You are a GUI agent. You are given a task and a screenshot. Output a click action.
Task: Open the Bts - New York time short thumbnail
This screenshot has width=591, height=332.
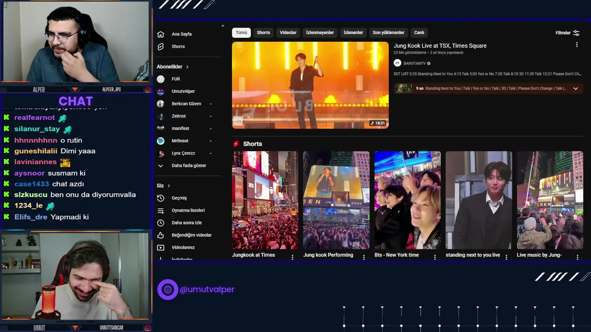408,200
